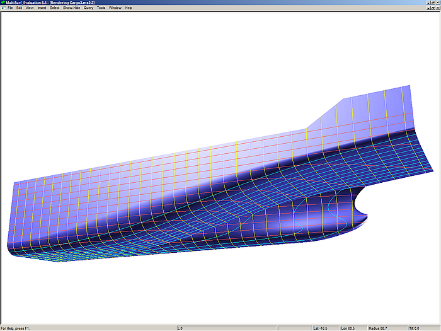The width and height of the screenshot is (441, 331).
Task: Open the File menu
Action: point(10,8)
